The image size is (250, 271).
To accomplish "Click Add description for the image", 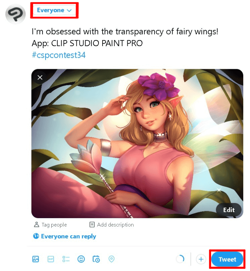I will click(111, 225).
